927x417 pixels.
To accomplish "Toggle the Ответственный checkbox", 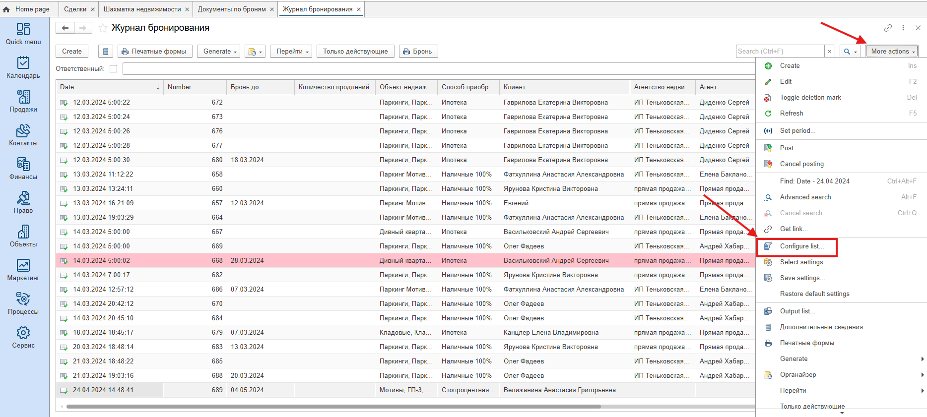I will [114, 69].
